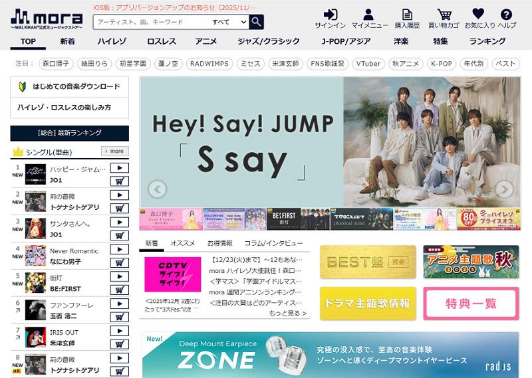Open the 洋楽 navigation tab
The height and width of the screenshot is (378, 532).
[x=401, y=41]
